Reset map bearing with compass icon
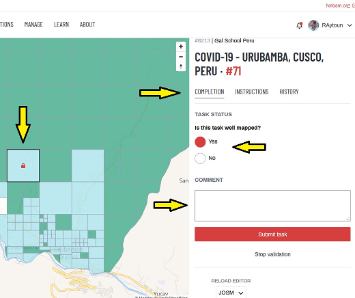The image size is (355, 298). (x=181, y=66)
